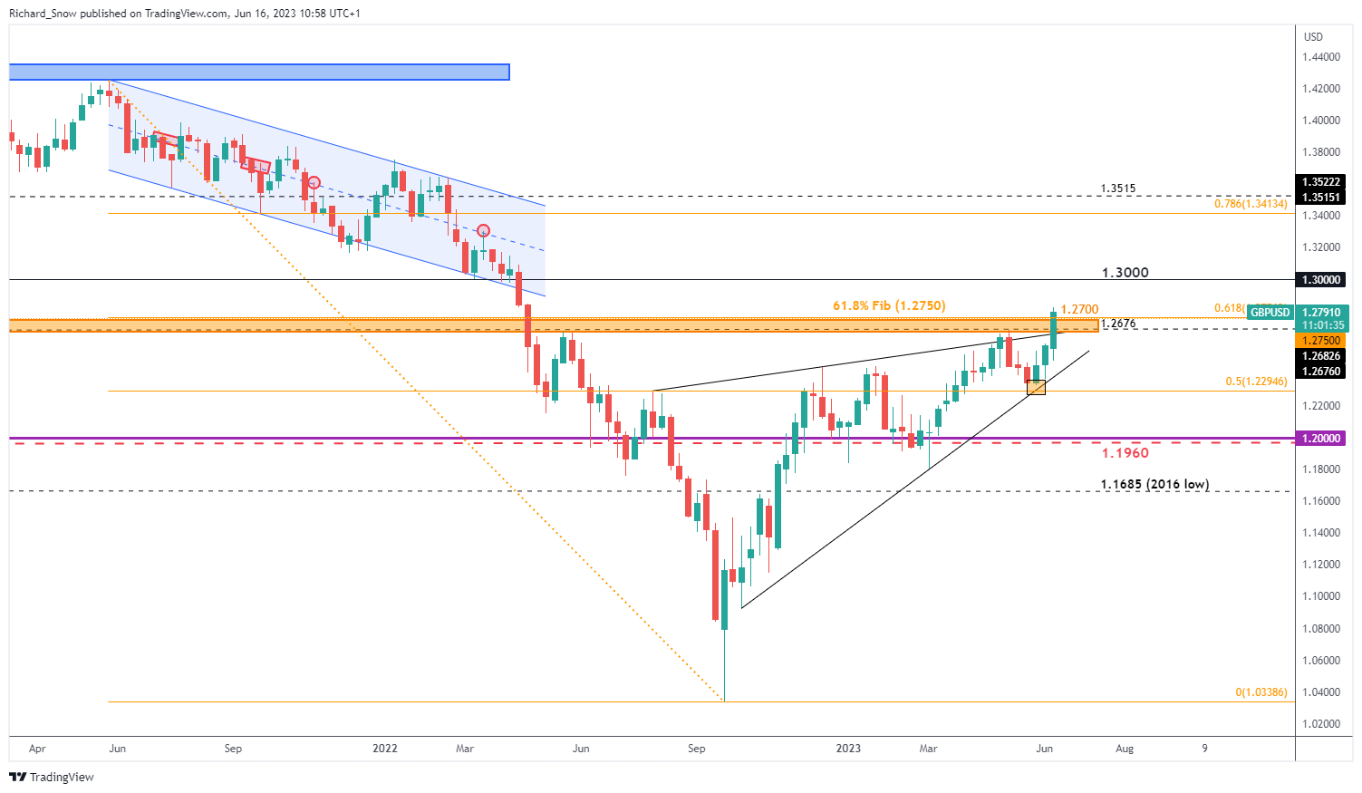Click the 0(1.03386) Fibonacci base label
This screenshot has height=793, width=1362.
pos(1261,692)
